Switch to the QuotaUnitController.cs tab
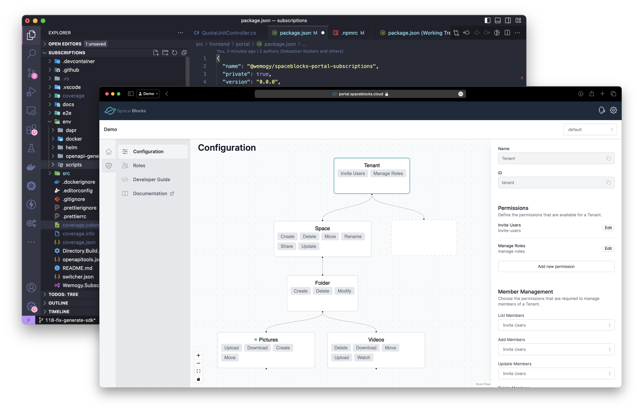 229,33
